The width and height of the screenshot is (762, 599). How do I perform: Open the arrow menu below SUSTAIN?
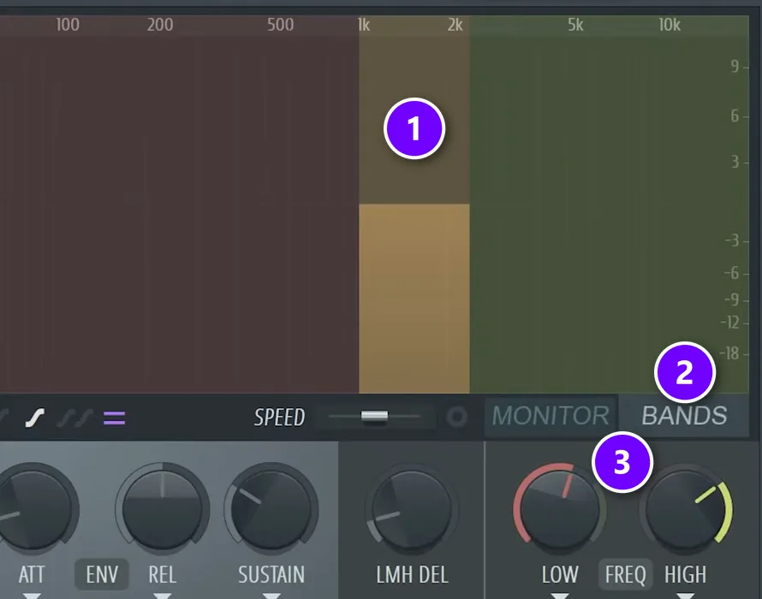coord(271,596)
